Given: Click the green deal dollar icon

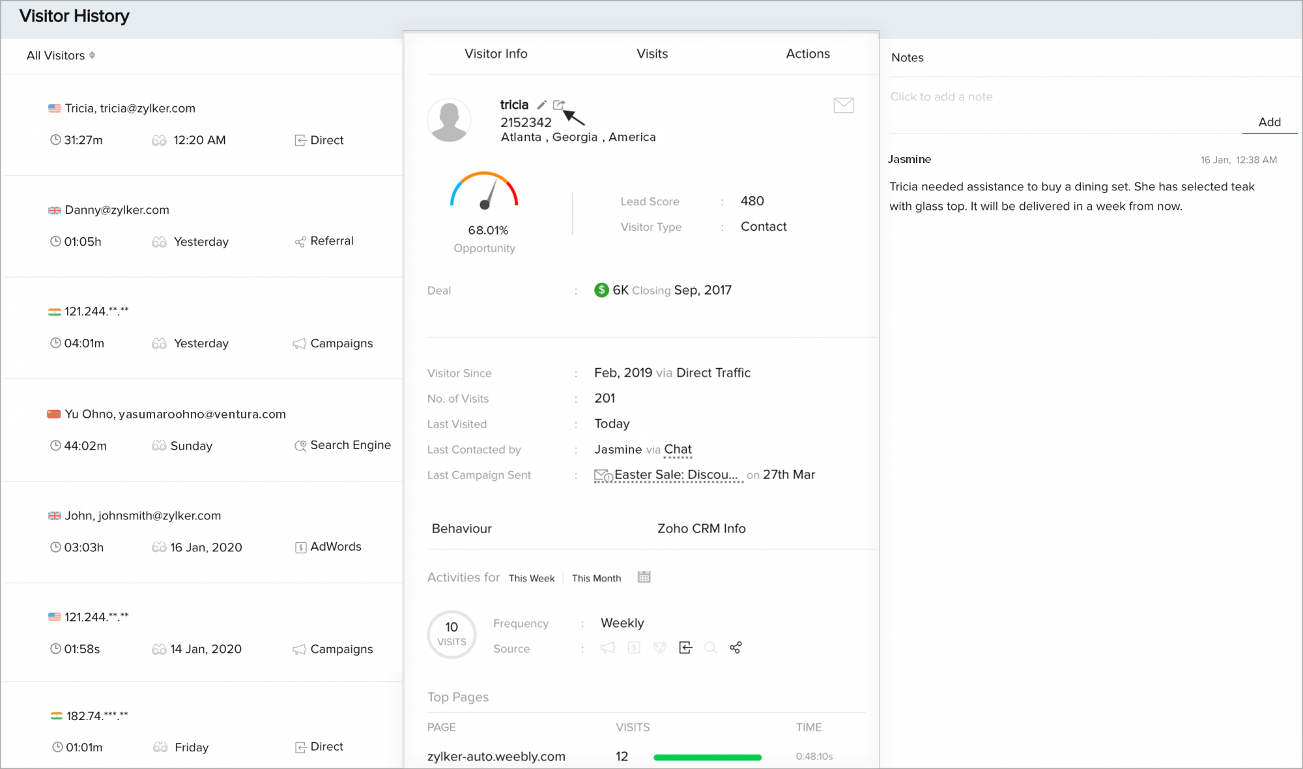Looking at the screenshot, I should click(601, 290).
